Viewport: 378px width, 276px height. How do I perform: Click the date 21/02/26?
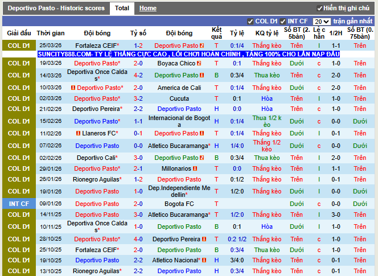[51, 109]
